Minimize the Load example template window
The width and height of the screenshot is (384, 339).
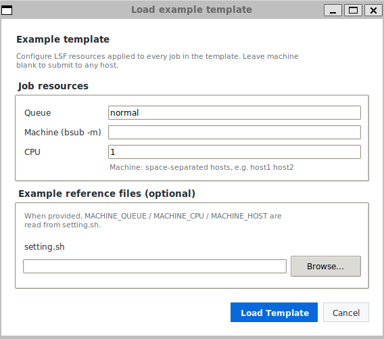click(333, 10)
